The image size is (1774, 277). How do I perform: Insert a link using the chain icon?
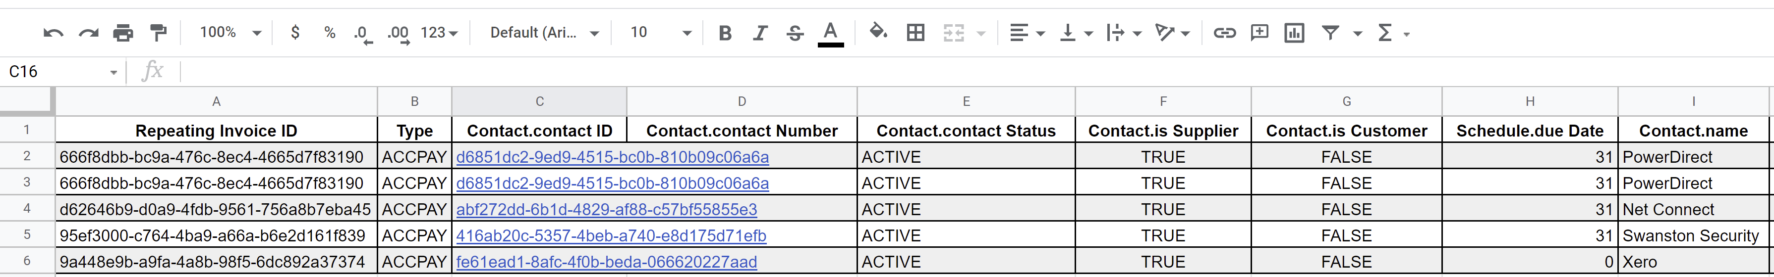click(x=1224, y=32)
